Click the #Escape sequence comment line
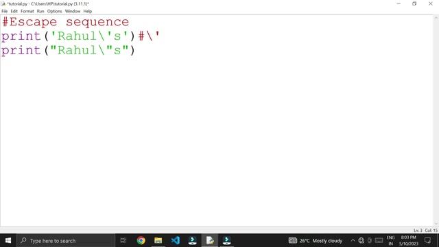This screenshot has height=247, width=439. [x=66, y=22]
